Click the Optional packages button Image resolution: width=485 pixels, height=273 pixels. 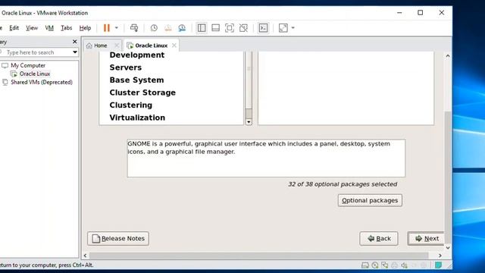370,200
